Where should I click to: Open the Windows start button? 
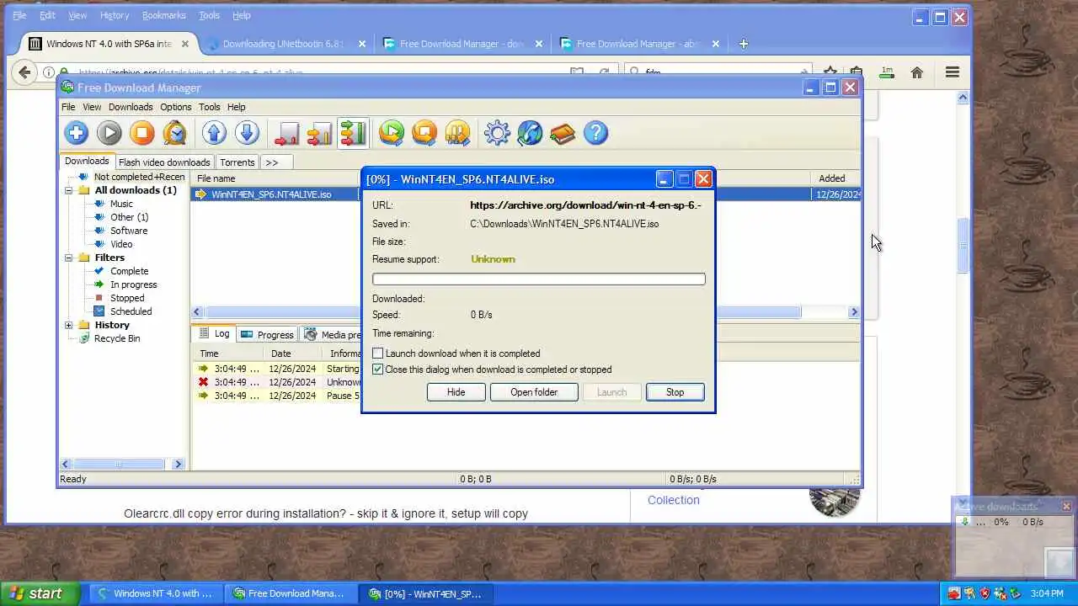(37, 593)
